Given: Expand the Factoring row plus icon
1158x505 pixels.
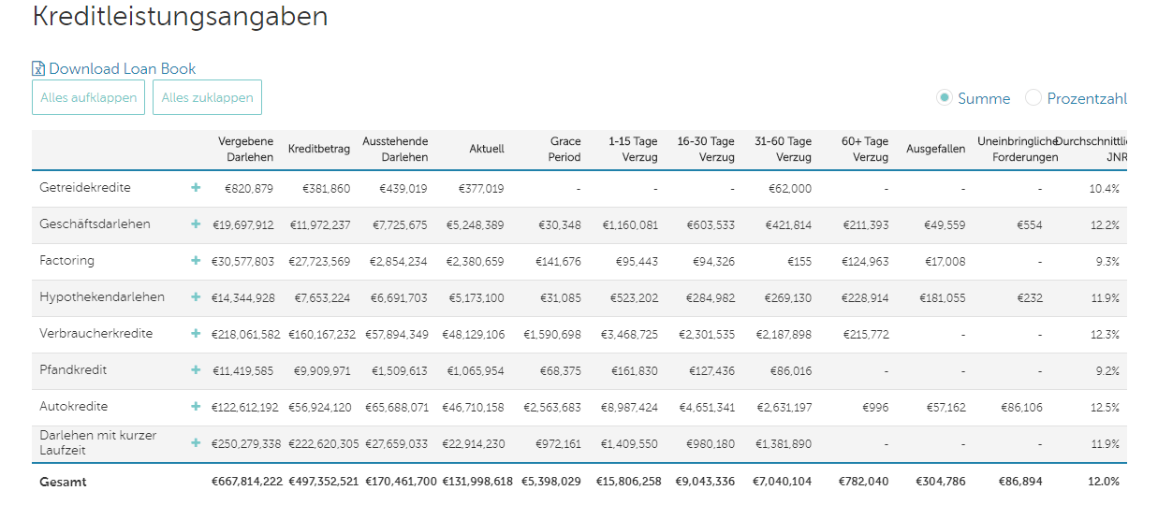Looking at the screenshot, I should pyautogui.click(x=196, y=261).
